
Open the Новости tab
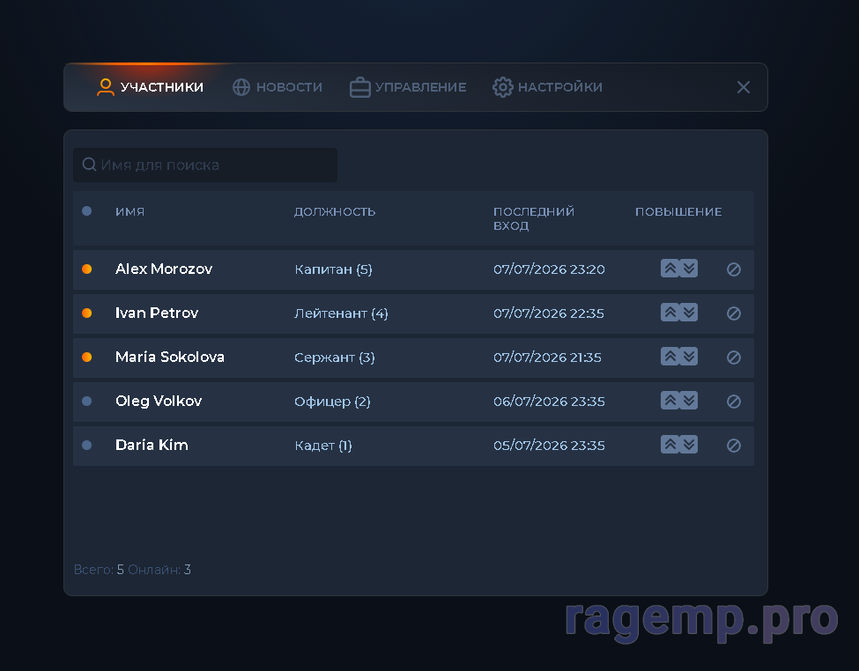pos(278,87)
